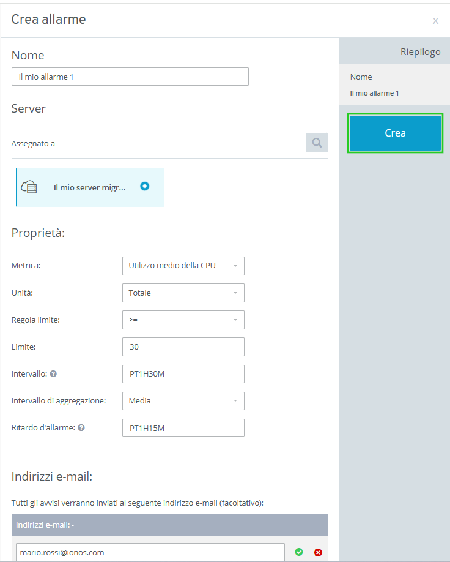450x562 pixels.
Task: Click the Ritardo d'allarme help icon
Action: [81, 428]
